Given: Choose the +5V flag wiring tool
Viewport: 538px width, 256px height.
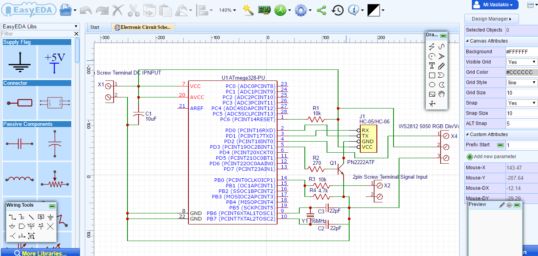Looking at the screenshot, I should (x=41, y=226).
